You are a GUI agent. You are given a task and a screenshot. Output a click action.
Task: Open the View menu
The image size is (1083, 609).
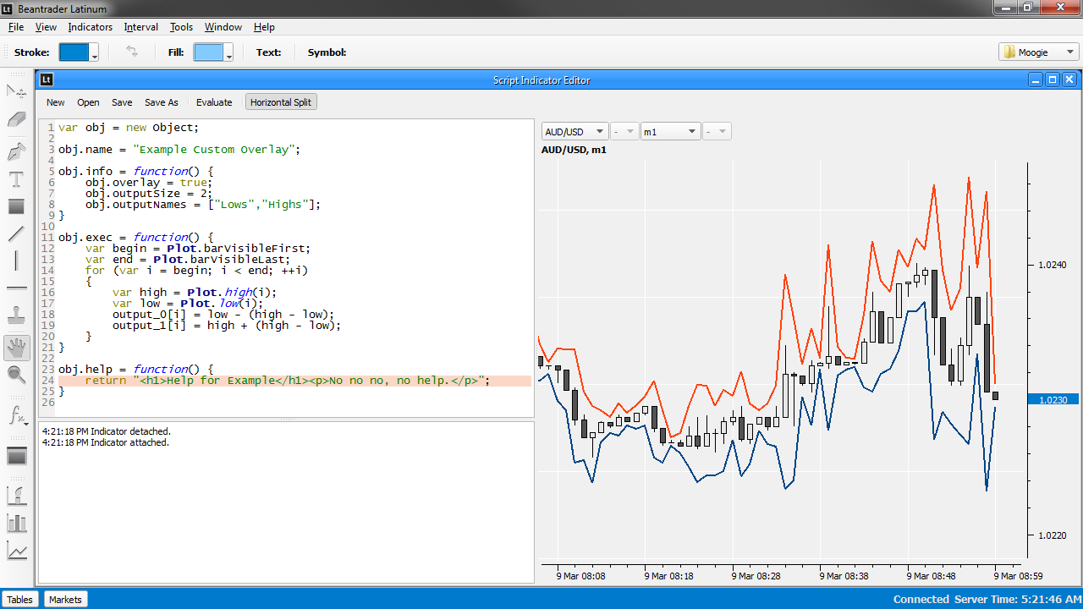[46, 27]
